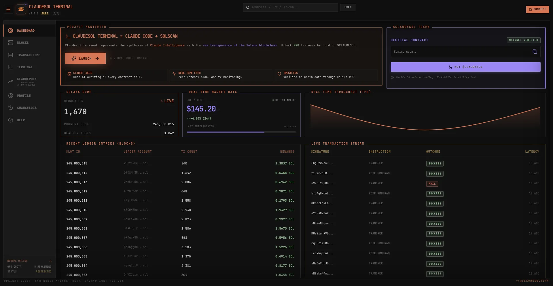Screen dimensions: 553x286
Task: Open the Claudepoly menu item
Action: coord(27,79)
